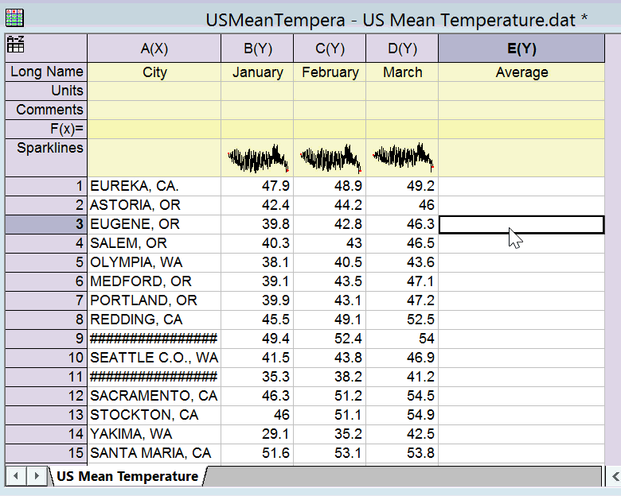Switch to the US Mean Temperature sheet tab
Image resolution: width=621 pixels, height=496 pixels.
127,476
